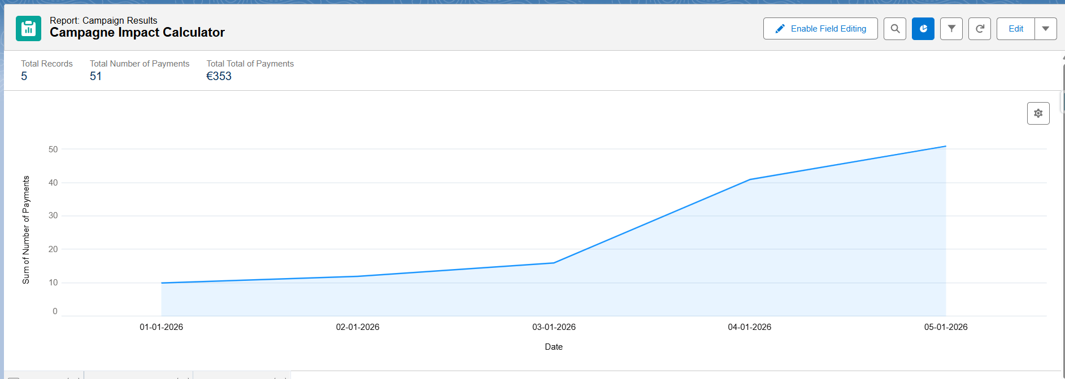Toggle the chart display off
The height and width of the screenshot is (379, 1065).
point(923,29)
